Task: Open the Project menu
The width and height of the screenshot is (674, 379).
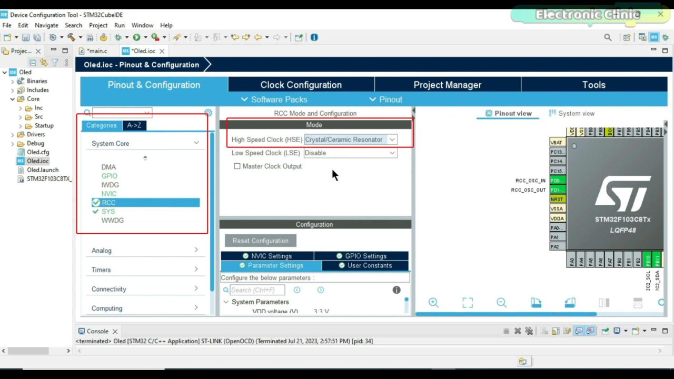Action: click(x=98, y=25)
